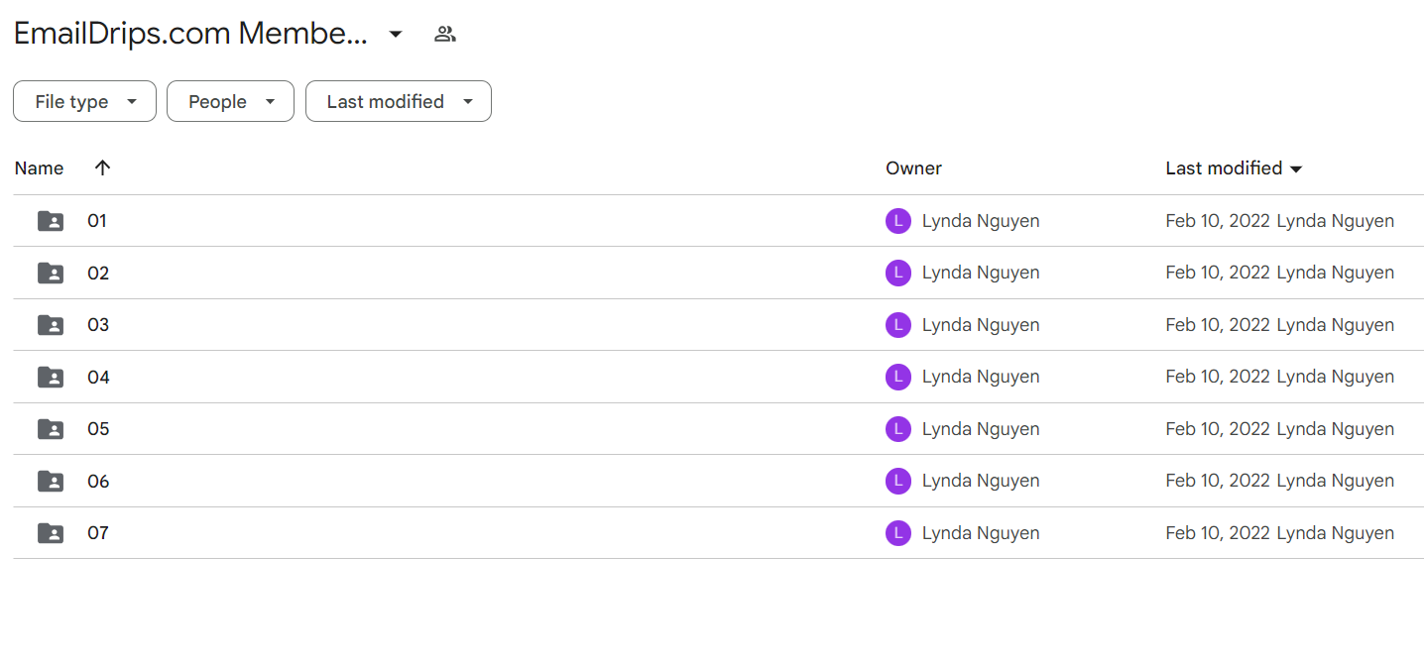Sort by the Name column header

pyautogui.click(x=40, y=168)
